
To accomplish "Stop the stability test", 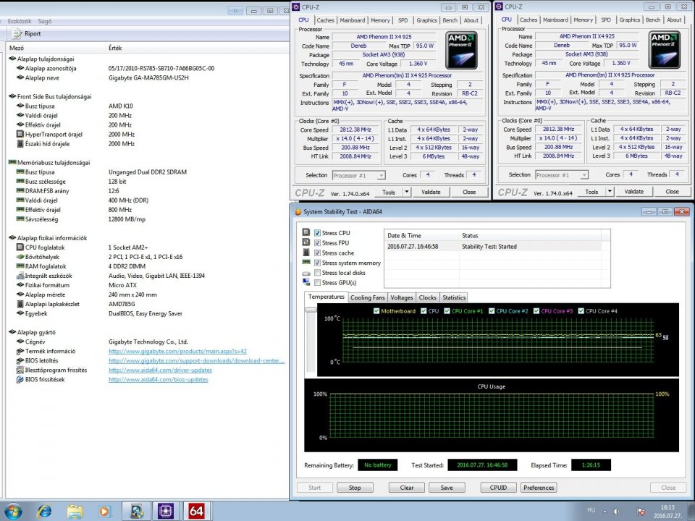I will tap(355, 487).
